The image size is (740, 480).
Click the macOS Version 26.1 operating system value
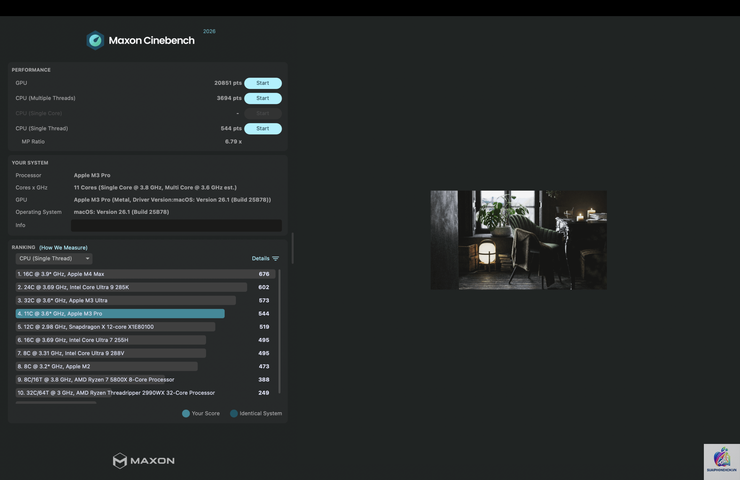[x=121, y=212]
